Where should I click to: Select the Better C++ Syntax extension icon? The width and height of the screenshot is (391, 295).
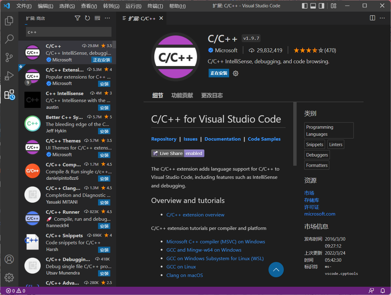[32, 124]
